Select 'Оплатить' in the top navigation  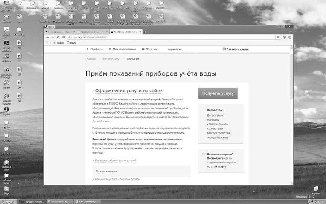pos(150,49)
